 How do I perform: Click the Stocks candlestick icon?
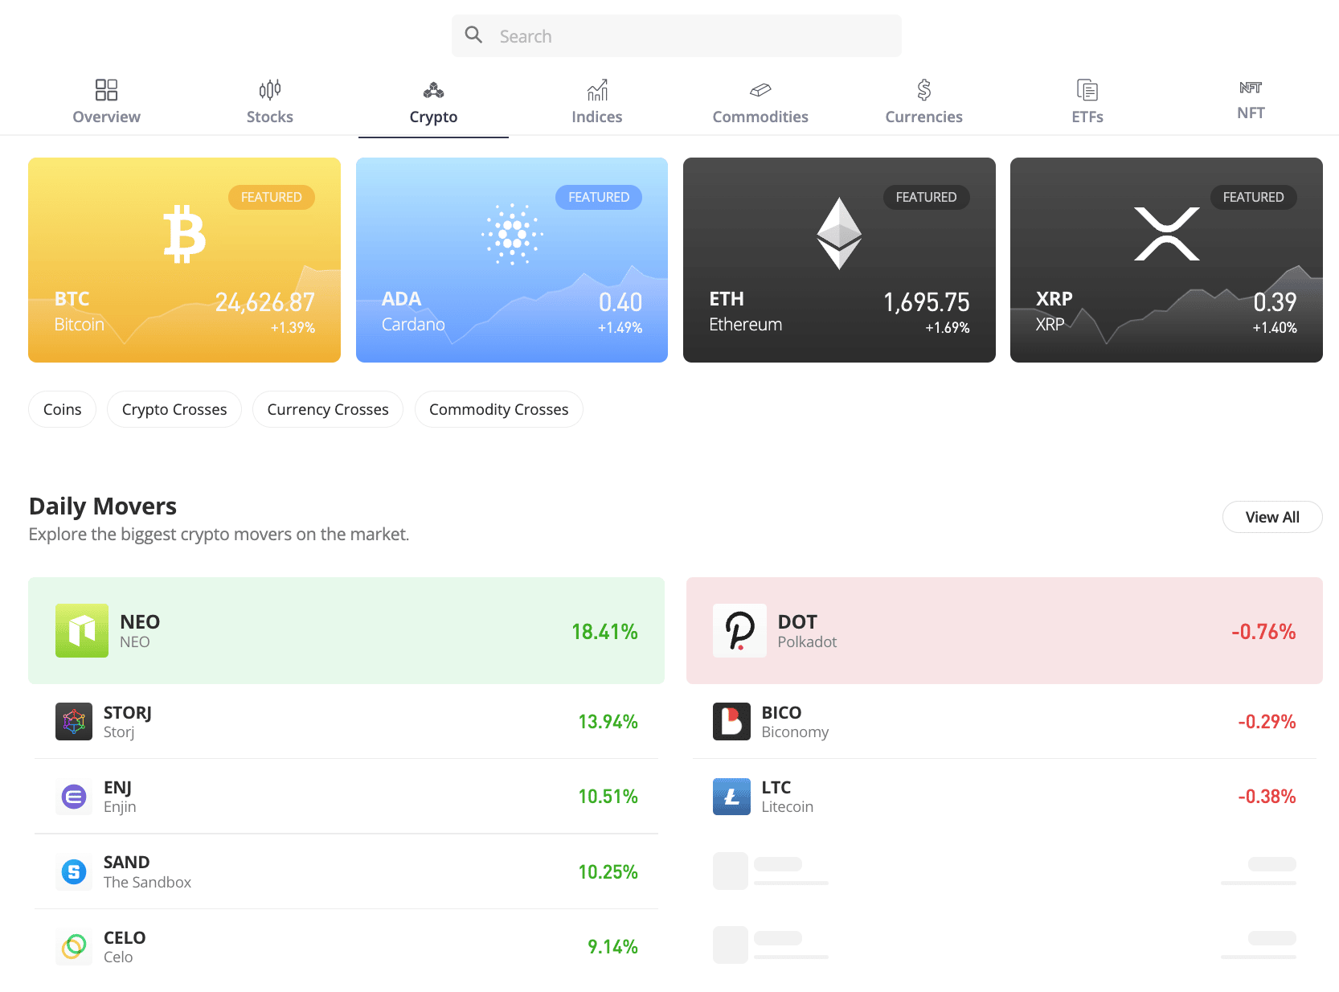coord(270,89)
